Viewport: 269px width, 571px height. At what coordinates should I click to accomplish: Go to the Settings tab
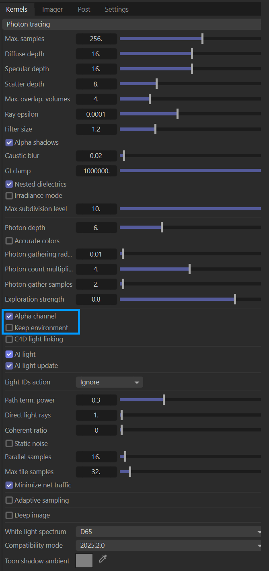(x=117, y=9)
